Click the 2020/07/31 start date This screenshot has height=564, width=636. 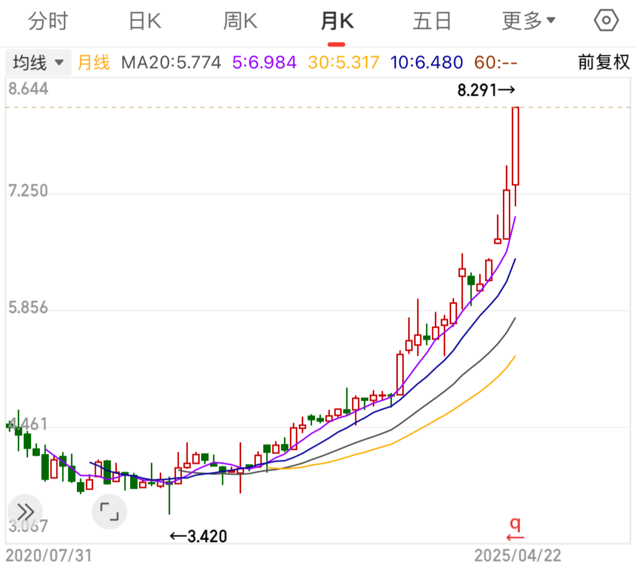point(49,555)
